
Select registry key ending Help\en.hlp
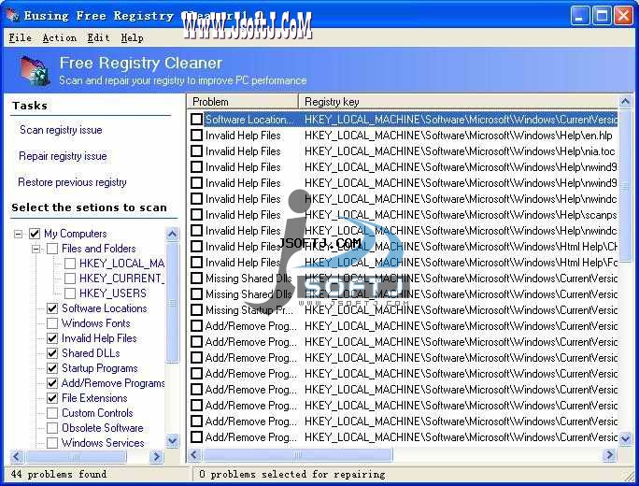point(458,136)
